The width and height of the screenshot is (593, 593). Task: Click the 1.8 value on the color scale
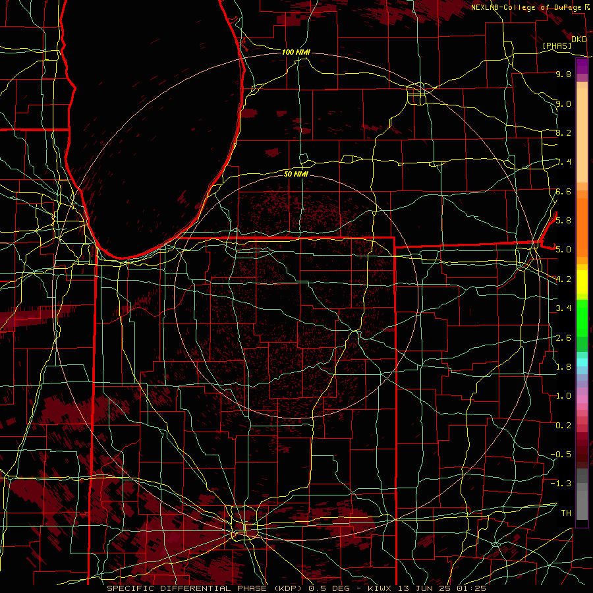(x=563, y=367)
